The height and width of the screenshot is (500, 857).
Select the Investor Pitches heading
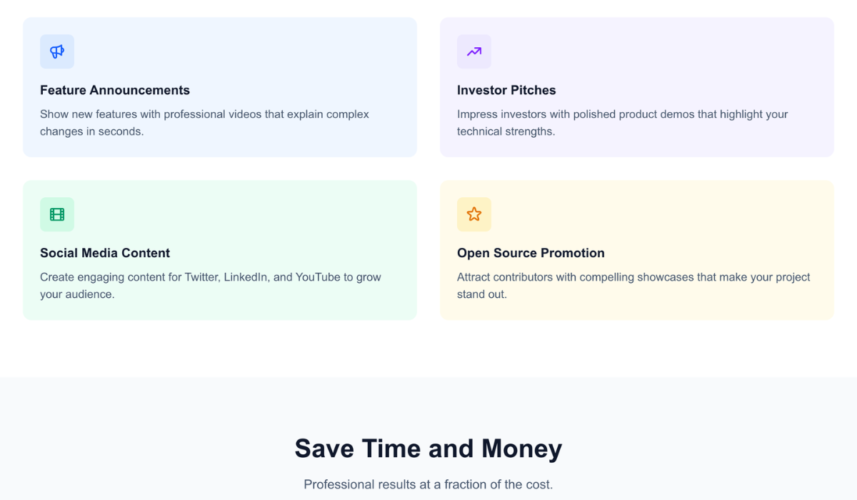pyautogui.click(x=506, y=90)
